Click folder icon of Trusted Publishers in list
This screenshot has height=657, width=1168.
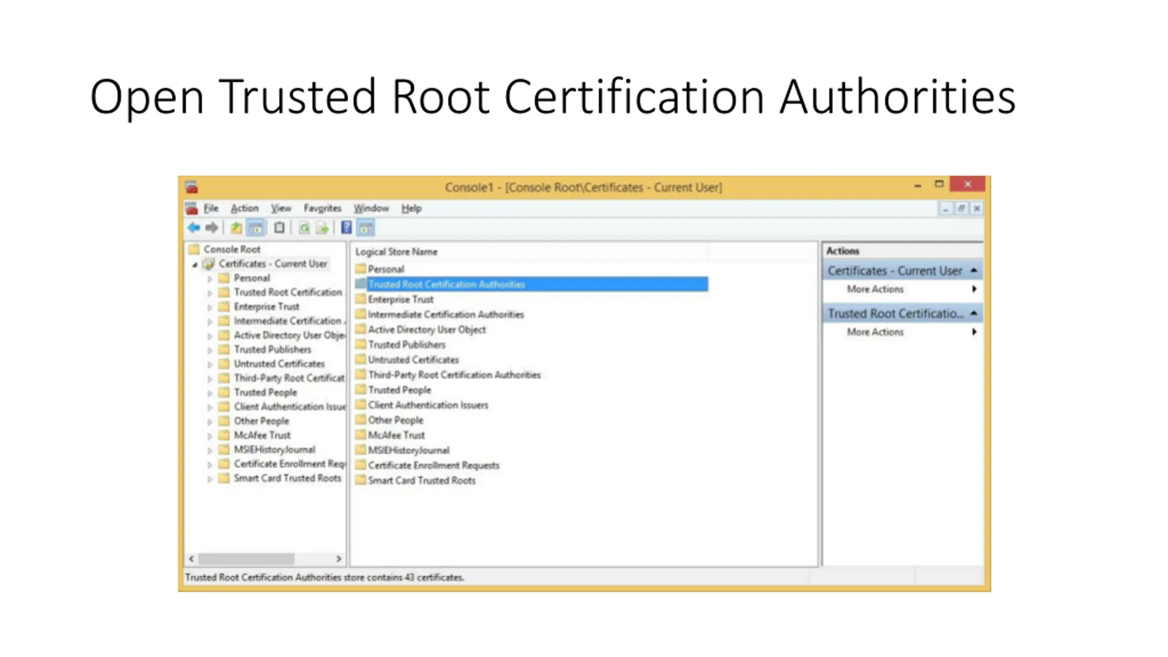(360, 344)
